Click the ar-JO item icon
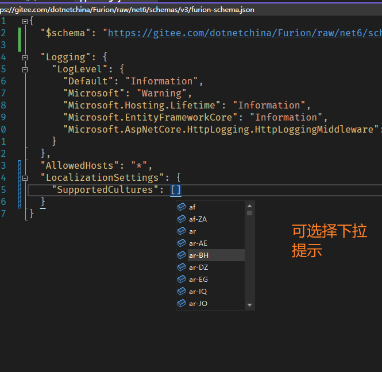 point(182,304)
